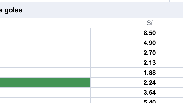Pick the 2.70 odds cell
Screen dimensions: 183x103
click(x=150, y=53)
